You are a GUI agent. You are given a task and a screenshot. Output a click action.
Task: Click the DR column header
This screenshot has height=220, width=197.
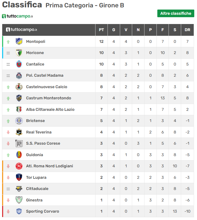187,30
